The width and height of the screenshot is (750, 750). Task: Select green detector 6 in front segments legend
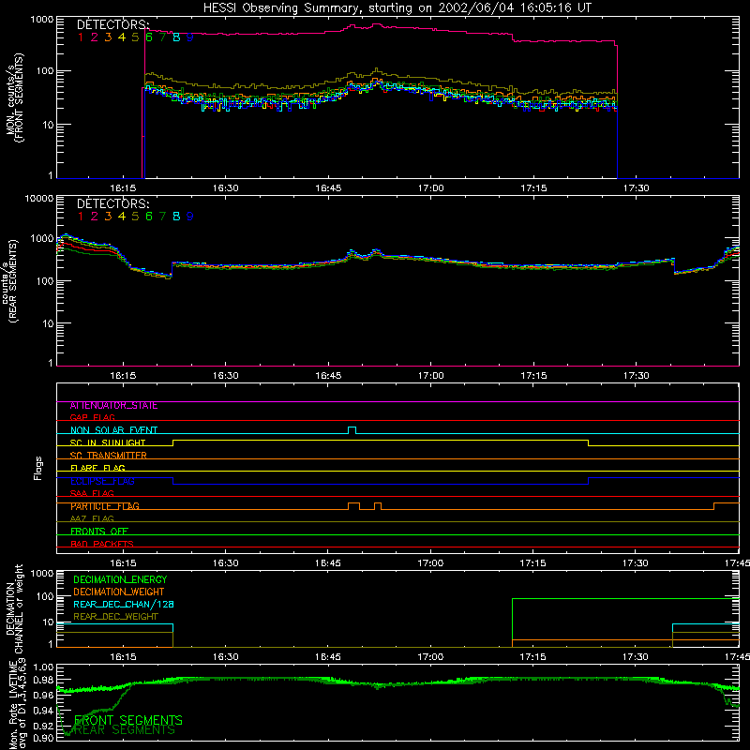149,37
